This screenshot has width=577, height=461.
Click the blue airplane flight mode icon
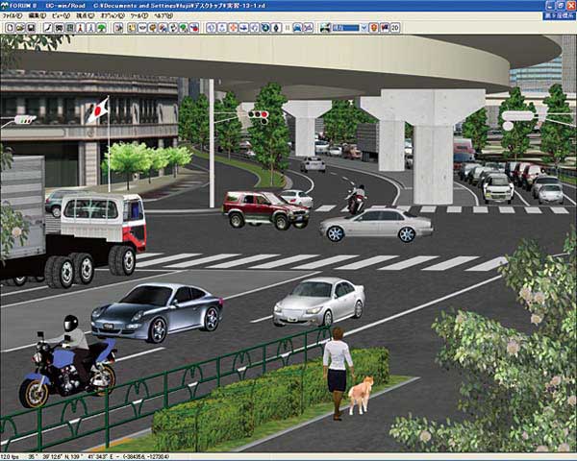coord(243,28)
